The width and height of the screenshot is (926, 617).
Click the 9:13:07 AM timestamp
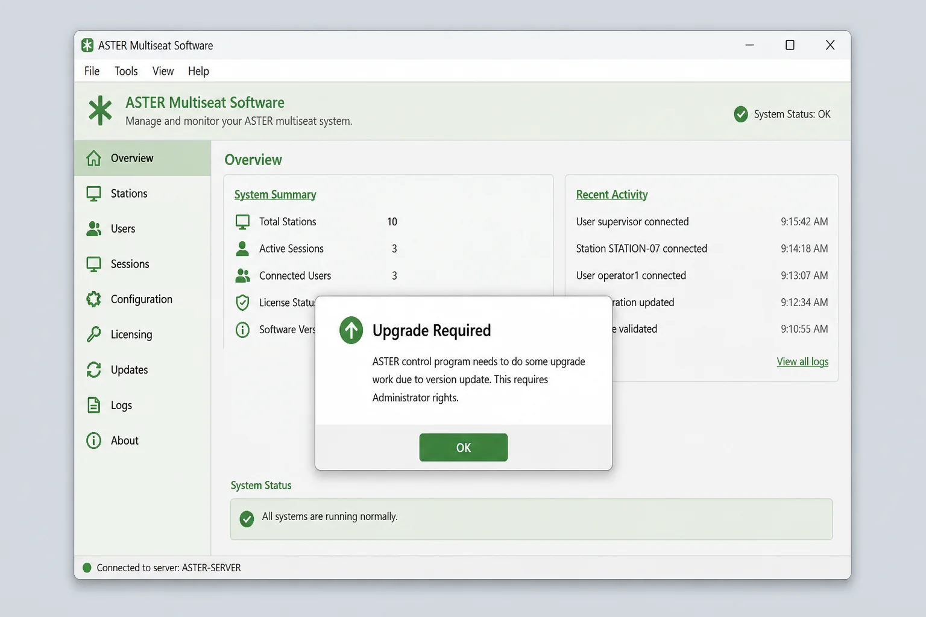[x=804, y=275]
